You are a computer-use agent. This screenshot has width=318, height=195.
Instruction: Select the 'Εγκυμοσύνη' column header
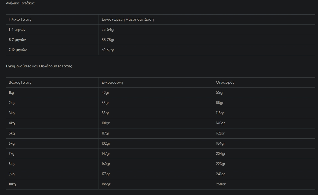(112, 83)
